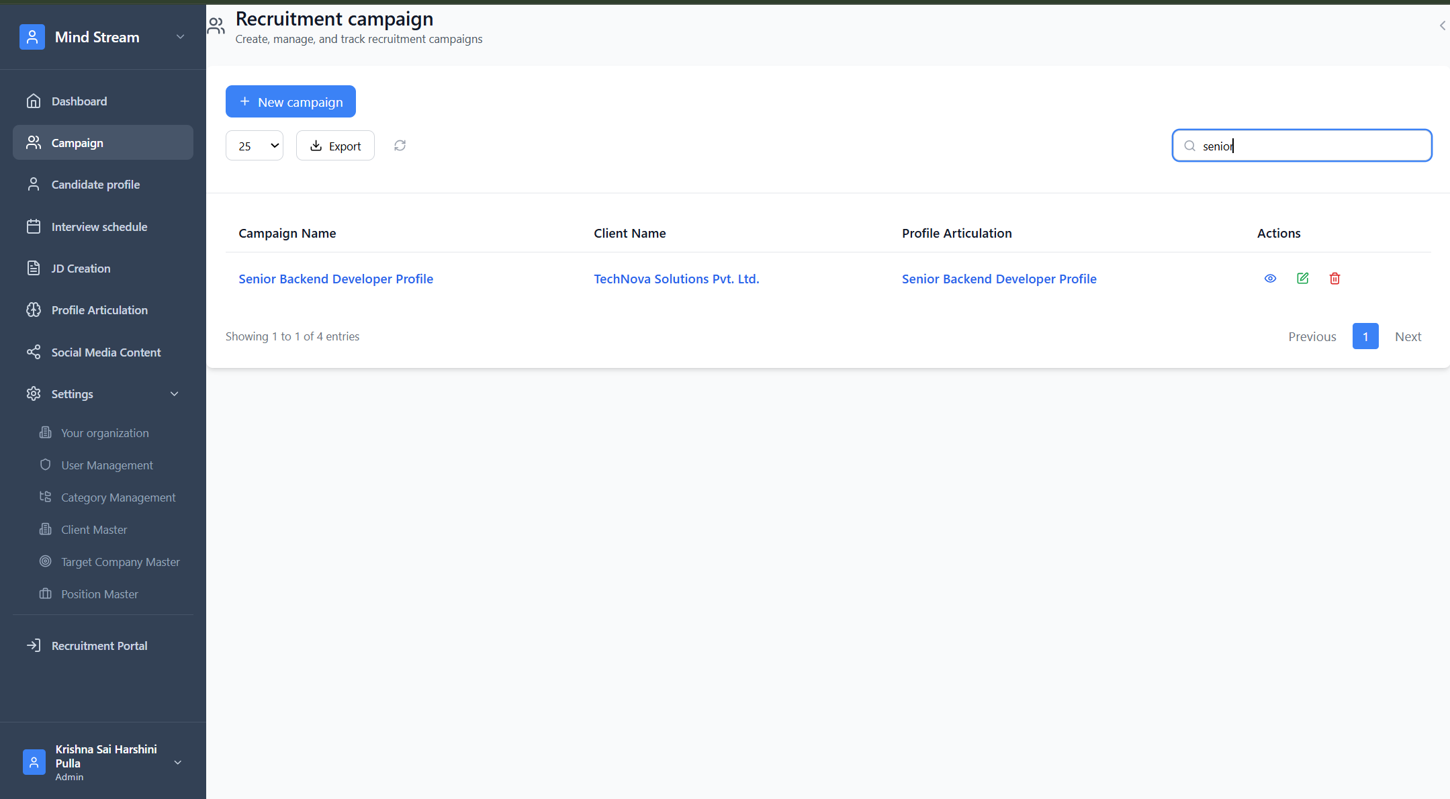Viewport: 1450px width, 799px height.
Task: Open Social Media Content section
Action: pyautogui.click(x=105, y=352)
